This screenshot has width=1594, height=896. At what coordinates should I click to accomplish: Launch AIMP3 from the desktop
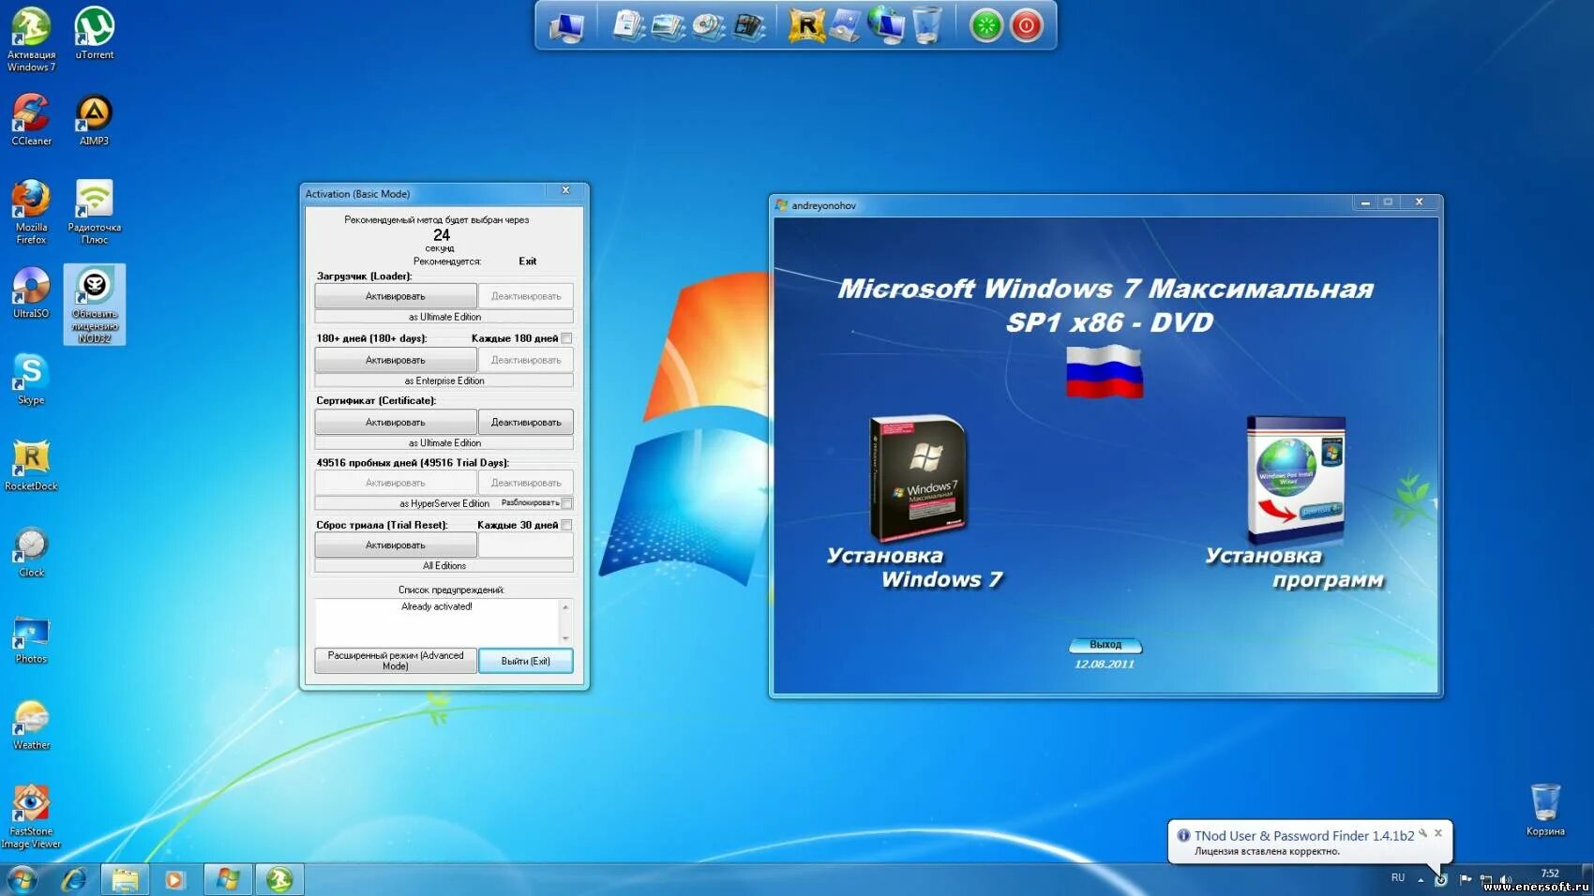tap(94, 120)
